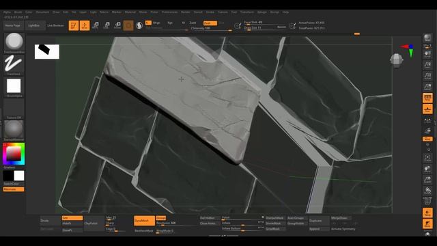Toggle the Sculptris Pro icon
Image resolution: width=437 pixels, height=246 pixels.
[x=139, y=25]
